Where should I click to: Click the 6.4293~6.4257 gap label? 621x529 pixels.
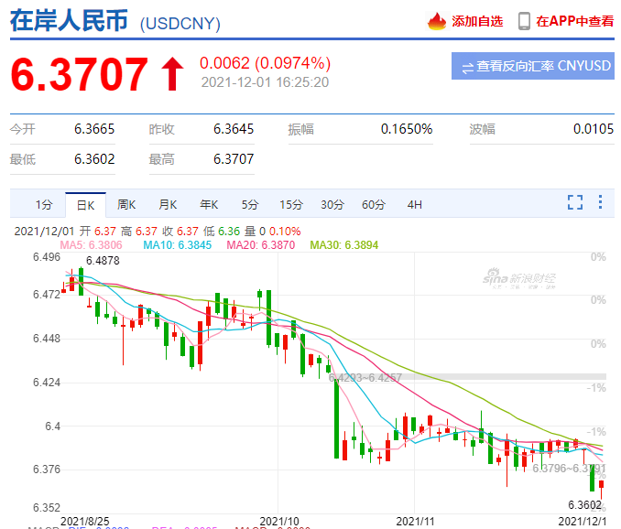365,378
